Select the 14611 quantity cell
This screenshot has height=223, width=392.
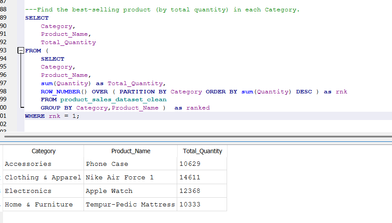click(x=202, y=177)
